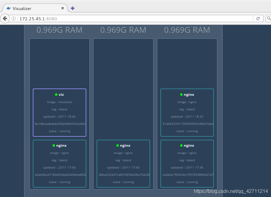Click the nginx title in the card updated 18:32
Viewport: 271px width, 197px height.
tap(189, 95)
